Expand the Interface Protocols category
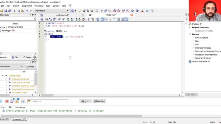This screenshot has width=221, height=124. pyautogui.click(x=193, y=48)
